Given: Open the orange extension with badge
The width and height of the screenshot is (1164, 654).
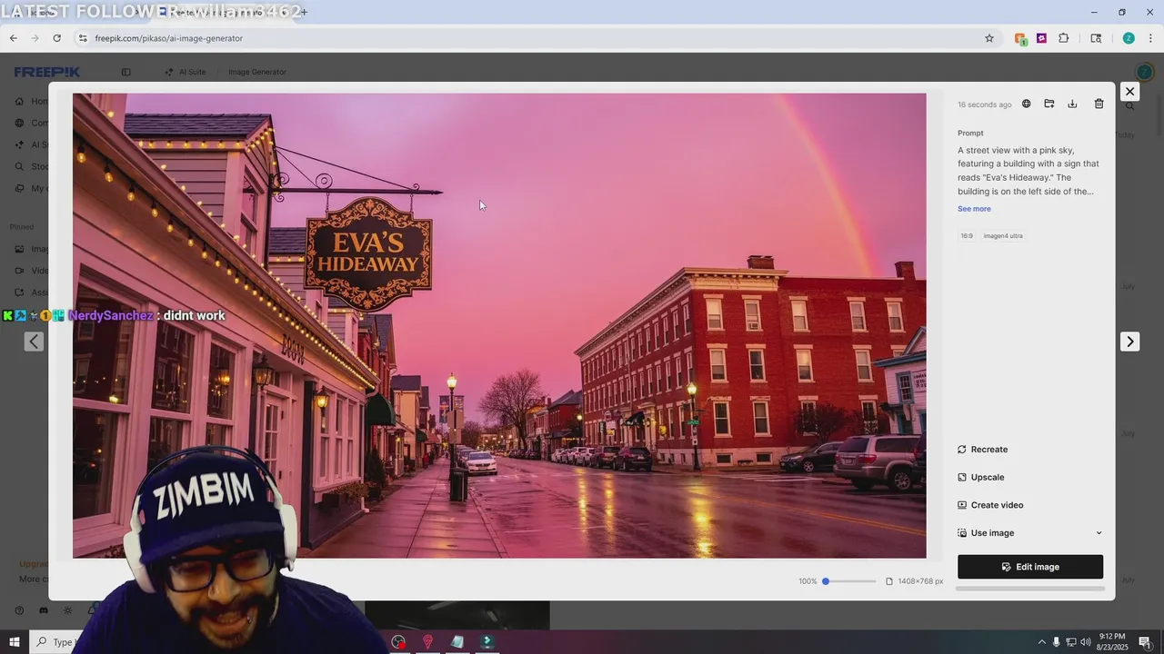Looking at the screenshot, I should 1020,39.
